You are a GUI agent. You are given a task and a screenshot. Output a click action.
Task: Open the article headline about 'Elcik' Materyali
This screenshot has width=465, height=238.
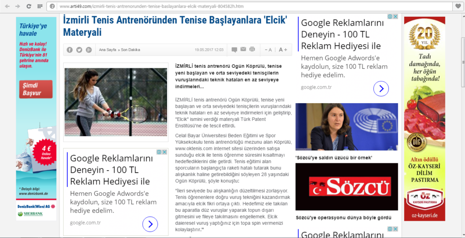(x=175, y=26)
